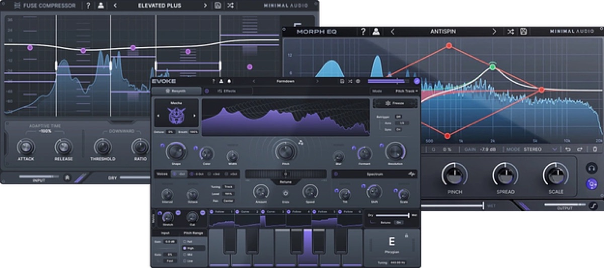Undo last change in Morph EQ
This screenshot has width=604, height=268.
coord(568,149)
